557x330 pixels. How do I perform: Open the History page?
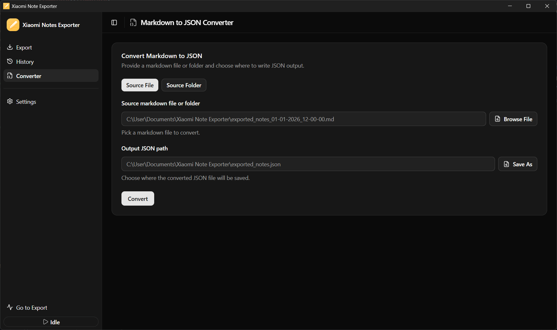[51, 62]
